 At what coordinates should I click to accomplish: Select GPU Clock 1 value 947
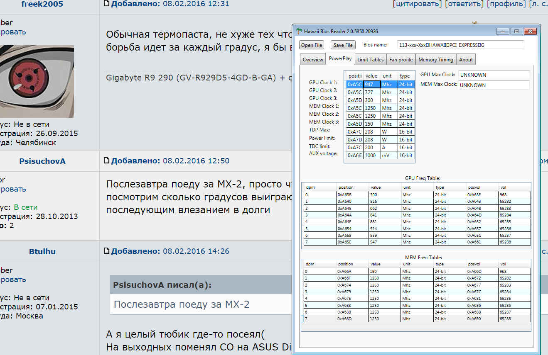tap(372, 84)
